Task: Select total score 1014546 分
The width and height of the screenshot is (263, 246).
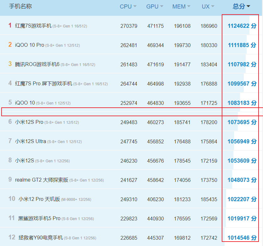Action: (242, 237)
